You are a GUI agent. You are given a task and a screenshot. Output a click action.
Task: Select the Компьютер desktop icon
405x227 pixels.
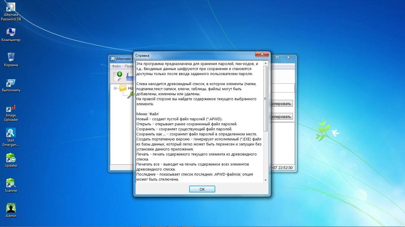(x=11, y=35)
